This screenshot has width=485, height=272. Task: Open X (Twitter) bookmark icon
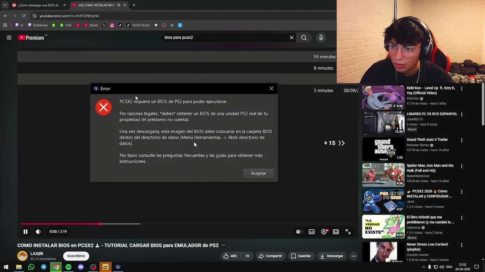104,25
